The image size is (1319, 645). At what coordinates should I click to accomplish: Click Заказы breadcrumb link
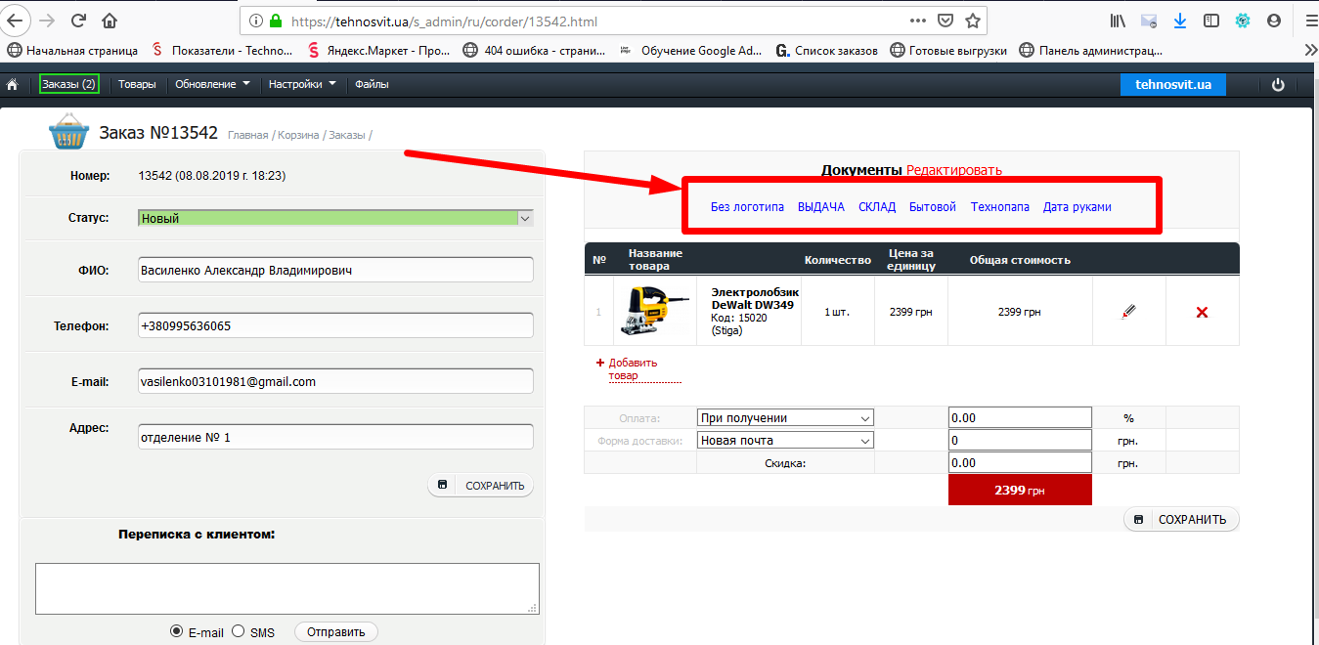tap(346, 135)
